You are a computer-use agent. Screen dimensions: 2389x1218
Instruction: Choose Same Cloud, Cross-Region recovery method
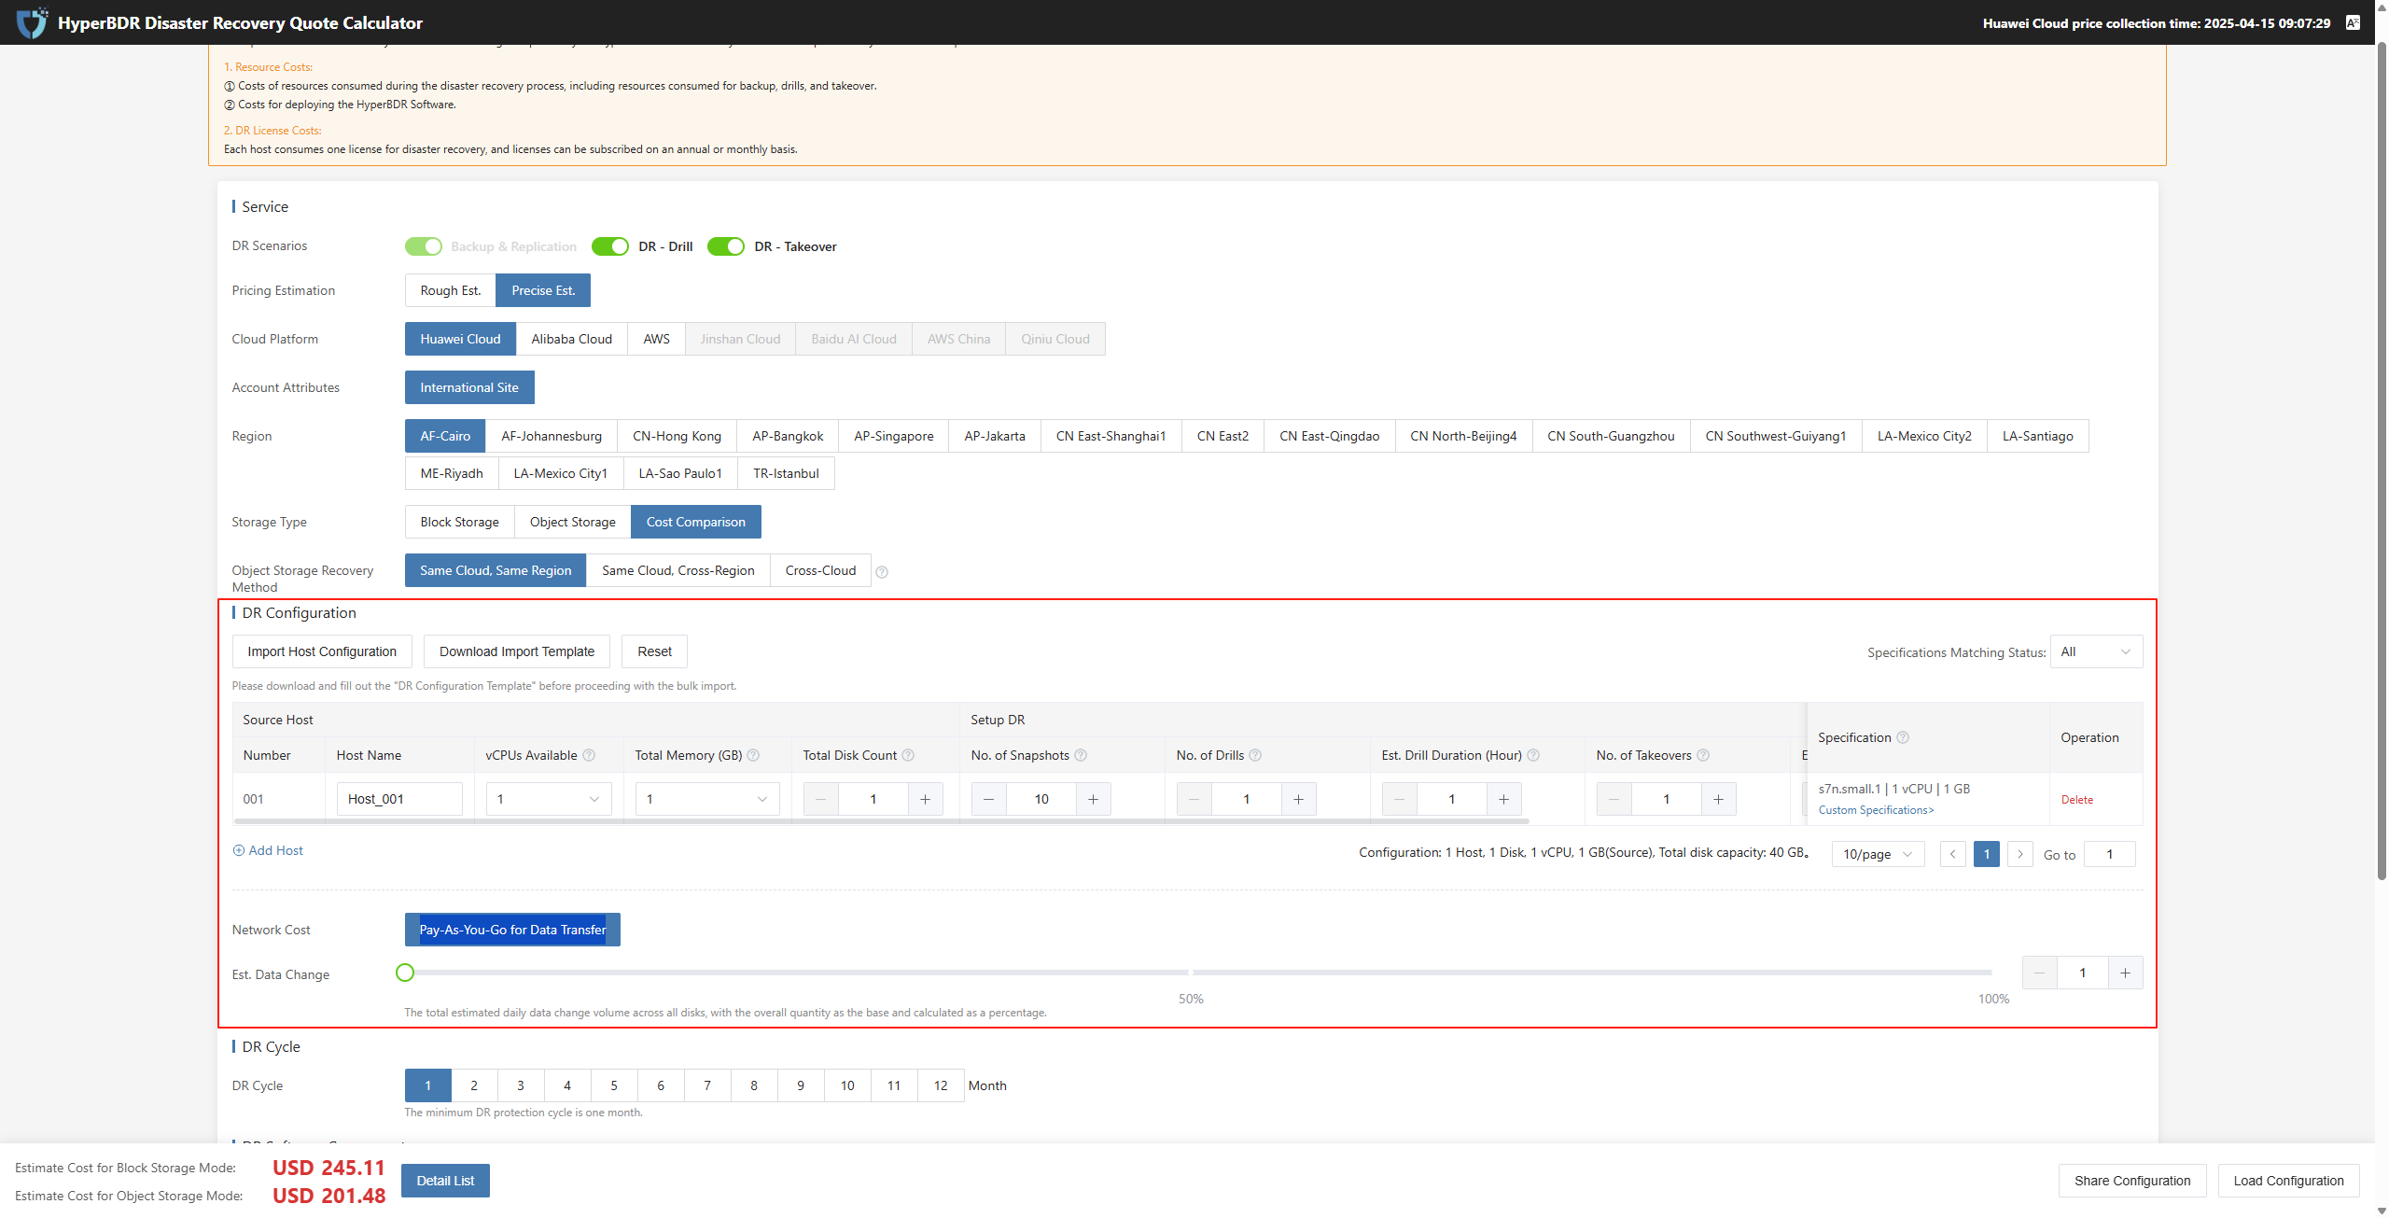click(678, 570)
